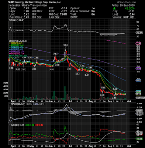Click the green '+DI' legend value

click(x=30, y=125)
